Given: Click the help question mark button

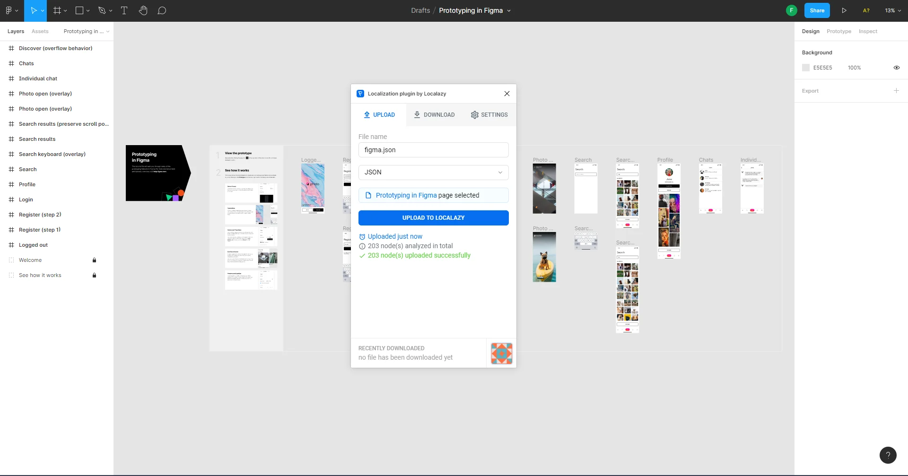Looking at the screenshot, I should click(888, 455).
